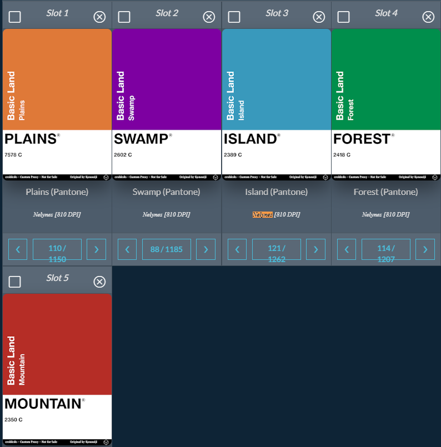Open Island version grid 121 / 1262
441x447 pixels.
[x=276, y=249]
